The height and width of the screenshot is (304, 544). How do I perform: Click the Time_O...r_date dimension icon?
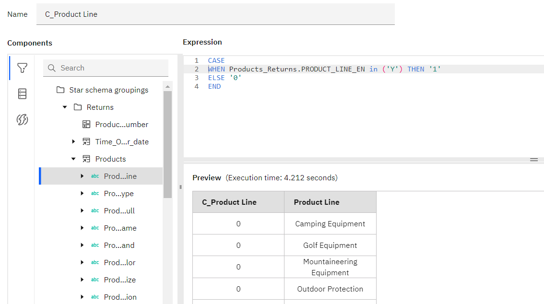tap(86, 142)
